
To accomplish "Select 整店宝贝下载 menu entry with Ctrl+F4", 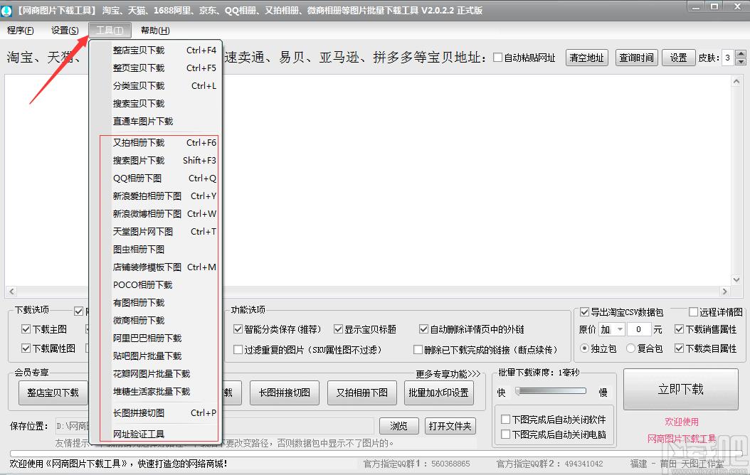I will 156,50.
